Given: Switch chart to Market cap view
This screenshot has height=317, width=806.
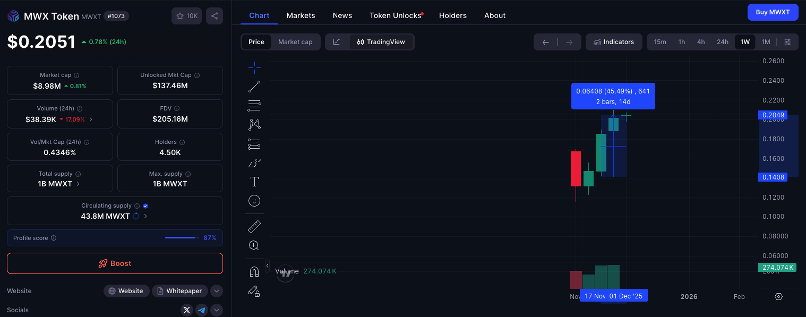Looking at the screenshot, I should (x=295, y=42).
